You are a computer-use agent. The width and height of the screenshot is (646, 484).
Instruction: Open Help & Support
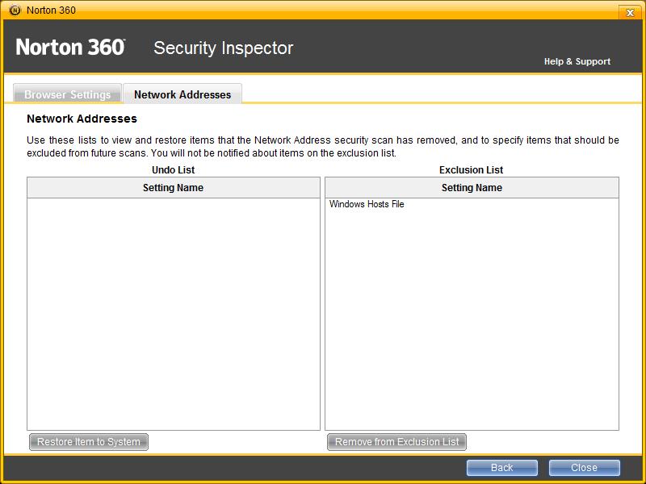coord(577,61)
